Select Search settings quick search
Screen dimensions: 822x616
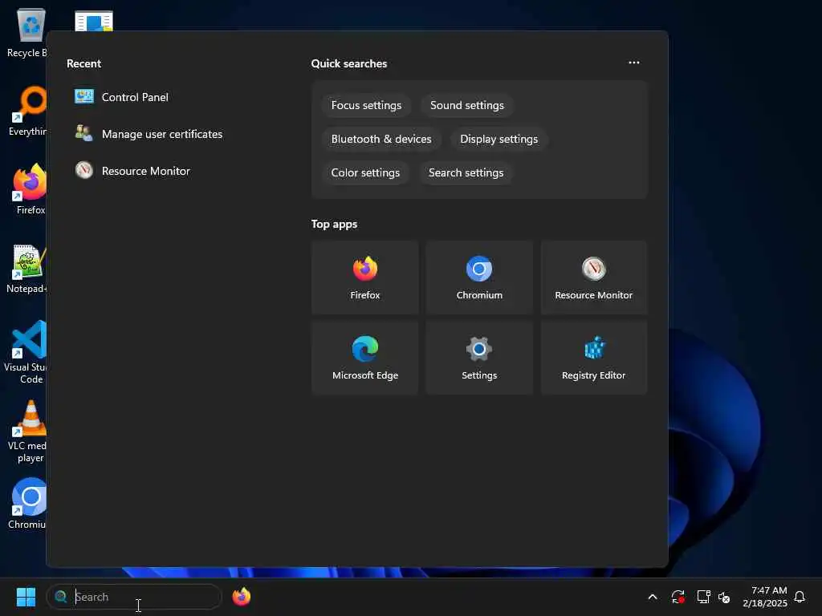466,172
